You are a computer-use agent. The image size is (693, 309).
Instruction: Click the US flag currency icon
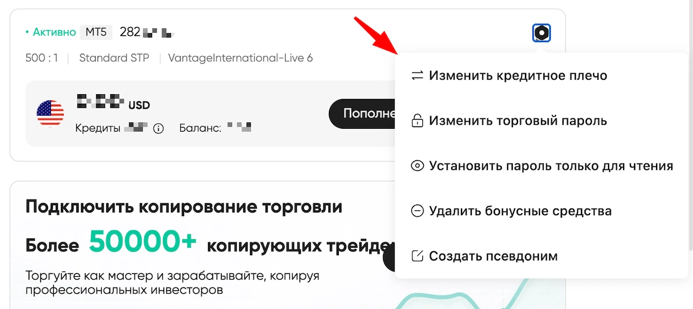point(50,113)
